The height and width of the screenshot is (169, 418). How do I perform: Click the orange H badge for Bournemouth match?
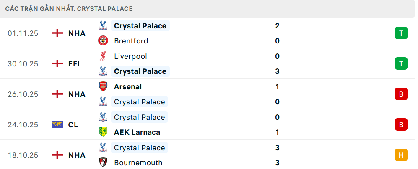(401, 155)
